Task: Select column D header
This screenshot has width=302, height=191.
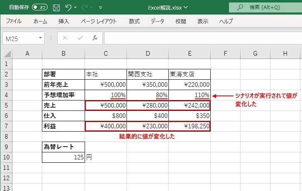Action: click(148, 54)
